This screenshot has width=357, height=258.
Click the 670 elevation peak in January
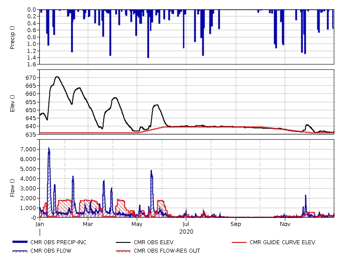tap(57, 77)
